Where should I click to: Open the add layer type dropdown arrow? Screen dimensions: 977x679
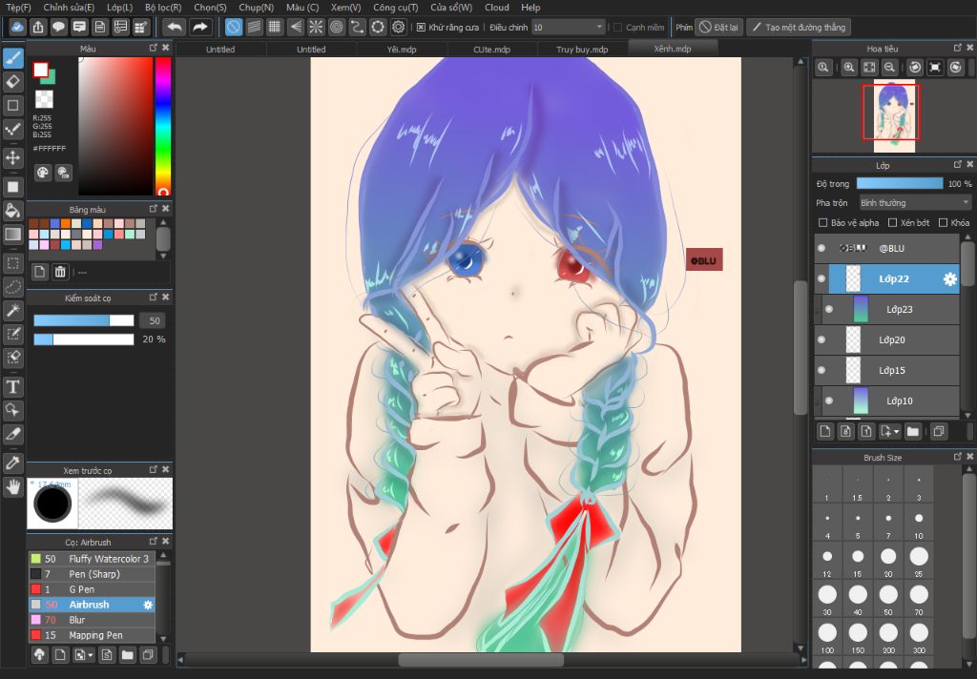pyautogui.click(x=897, y=431)
